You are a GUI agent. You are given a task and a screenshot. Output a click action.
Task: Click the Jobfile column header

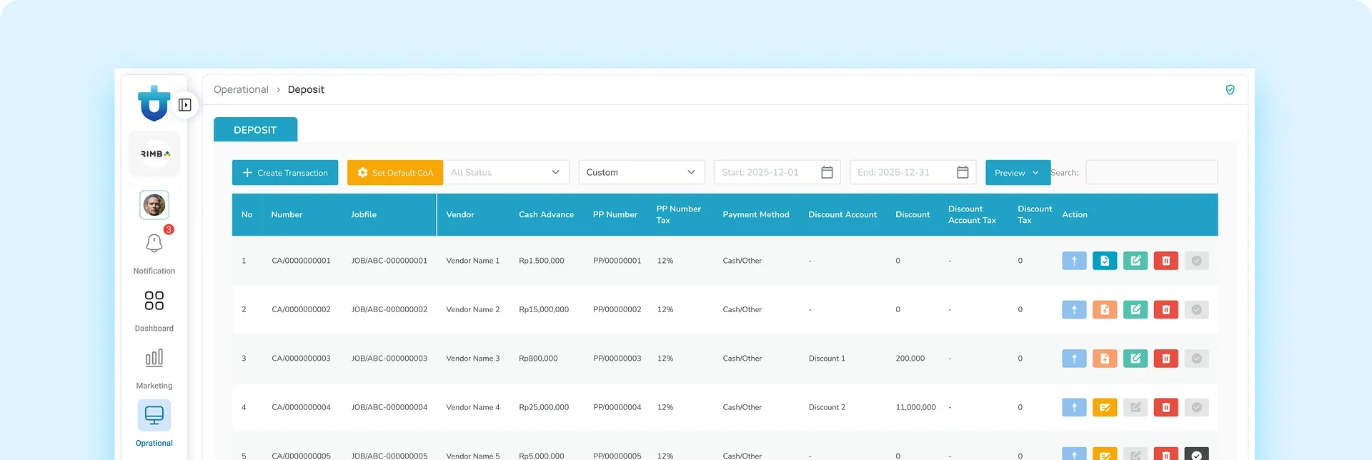pos(364,214)
